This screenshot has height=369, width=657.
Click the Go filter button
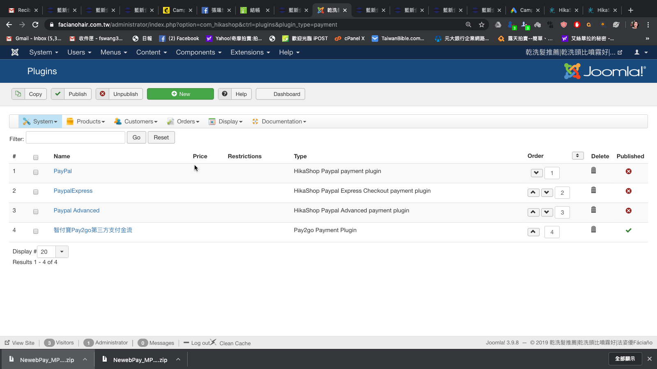click(136, 137)
